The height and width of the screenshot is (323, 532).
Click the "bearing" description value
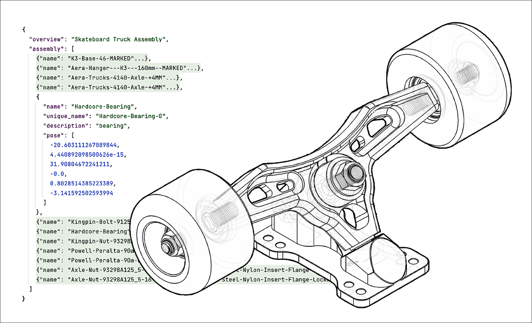coord(111,126)
